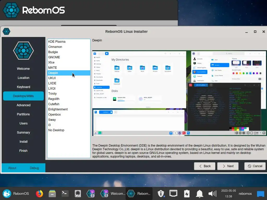Open the clock and calendar
267x200 pixels.
pyautogui.click(x=228, y=193)
